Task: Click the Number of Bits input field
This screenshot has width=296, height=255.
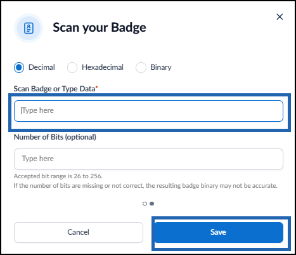Action: [x=148, y=159]
